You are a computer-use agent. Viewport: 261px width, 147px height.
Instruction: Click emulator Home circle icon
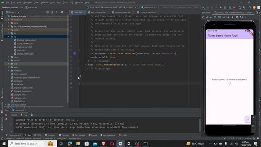coord(228,17)
